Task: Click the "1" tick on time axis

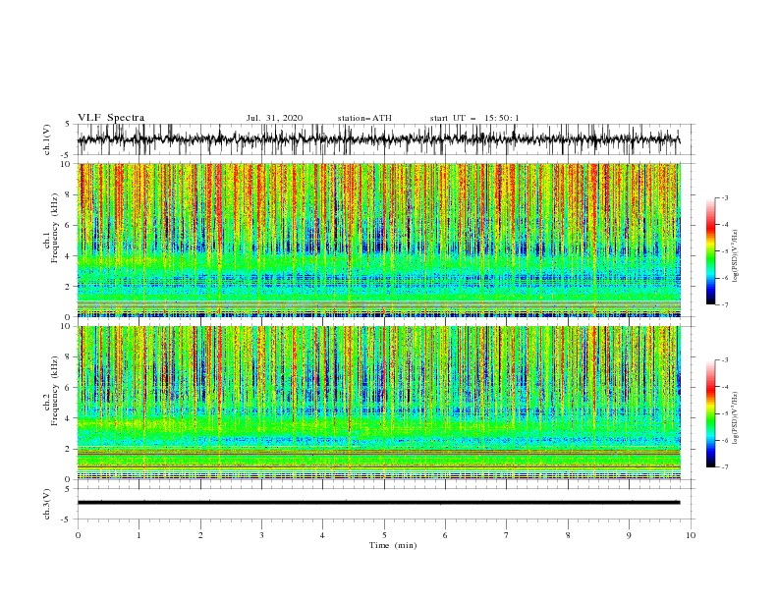Action: pyautogui.click(x=139, y=535)
